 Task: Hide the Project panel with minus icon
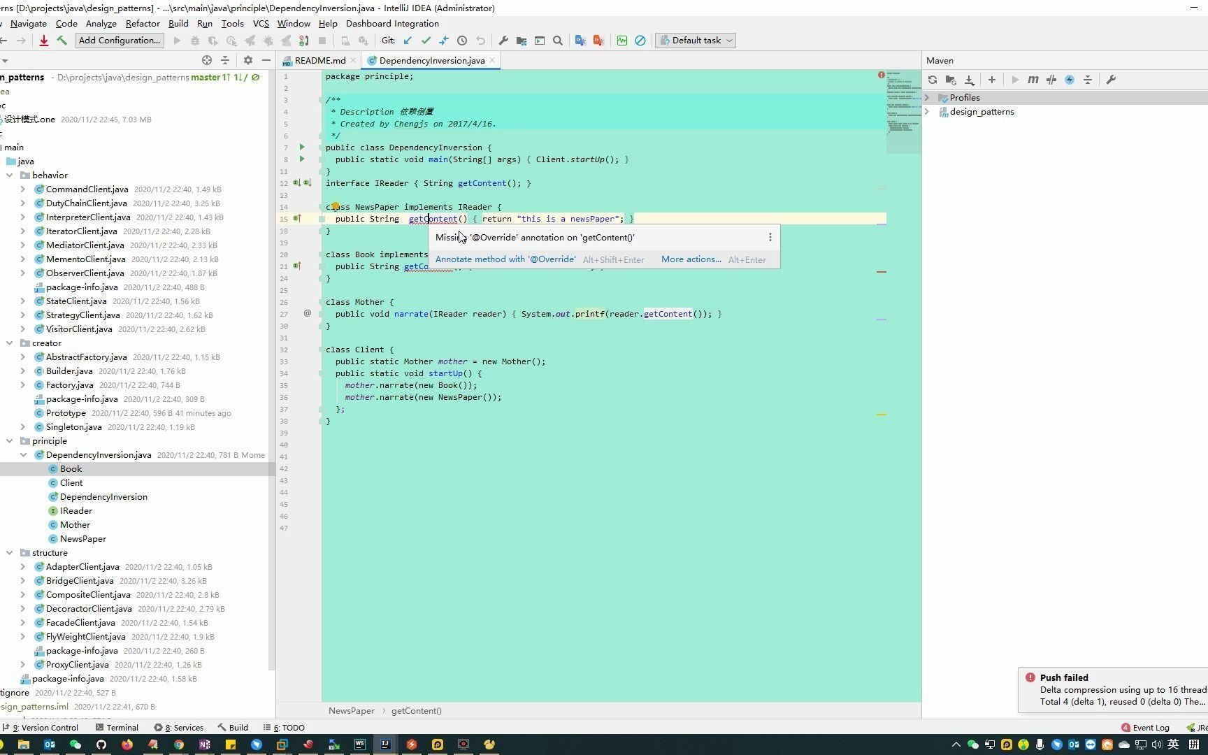pyautogui.click(x=266, y=60)
